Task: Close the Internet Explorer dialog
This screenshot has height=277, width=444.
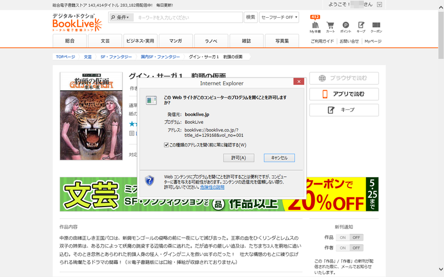Action: [299, 83]
